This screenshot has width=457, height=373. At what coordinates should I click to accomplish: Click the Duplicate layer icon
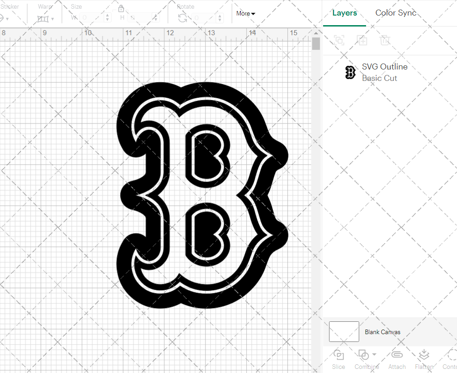(x=362, y=40)
